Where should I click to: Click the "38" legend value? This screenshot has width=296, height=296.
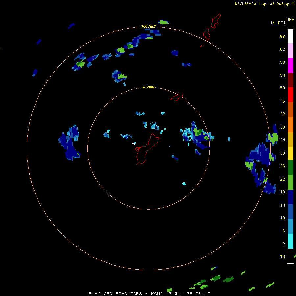pyautogui.click(x=283, y=127)
